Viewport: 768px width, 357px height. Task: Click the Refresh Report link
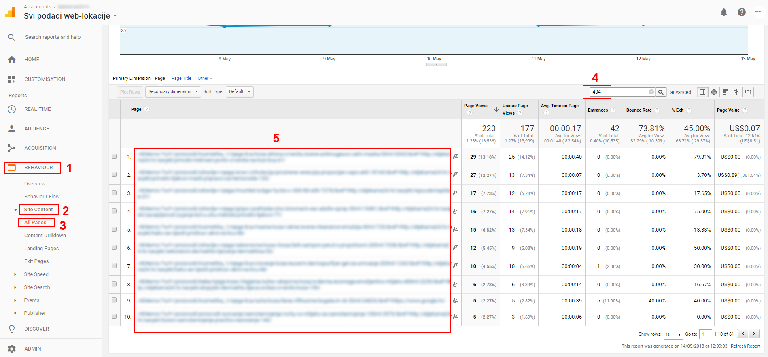pyautogui.click(x=745, y=346)
